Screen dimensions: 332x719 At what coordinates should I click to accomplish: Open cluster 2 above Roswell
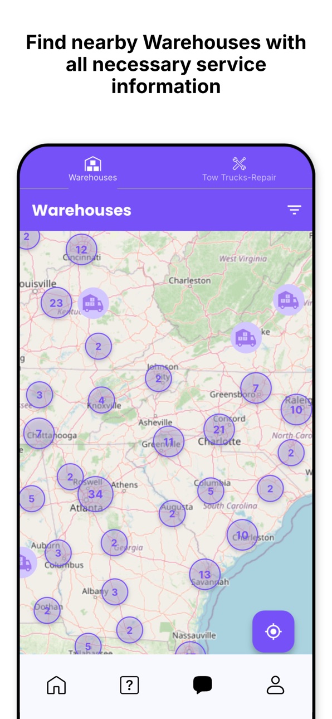tap(70, 477)
